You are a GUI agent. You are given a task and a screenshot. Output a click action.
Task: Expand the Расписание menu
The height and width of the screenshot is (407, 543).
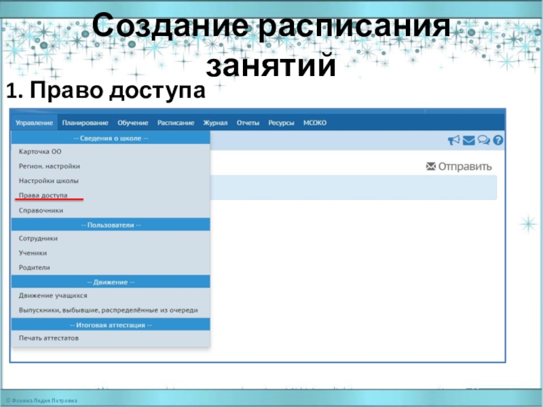(176, 123)
